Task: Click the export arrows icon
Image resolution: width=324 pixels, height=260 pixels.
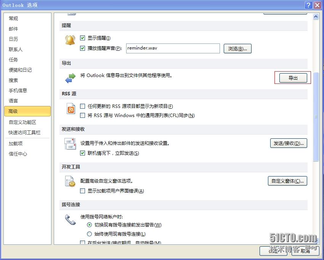Action: [x=71, y=78]
